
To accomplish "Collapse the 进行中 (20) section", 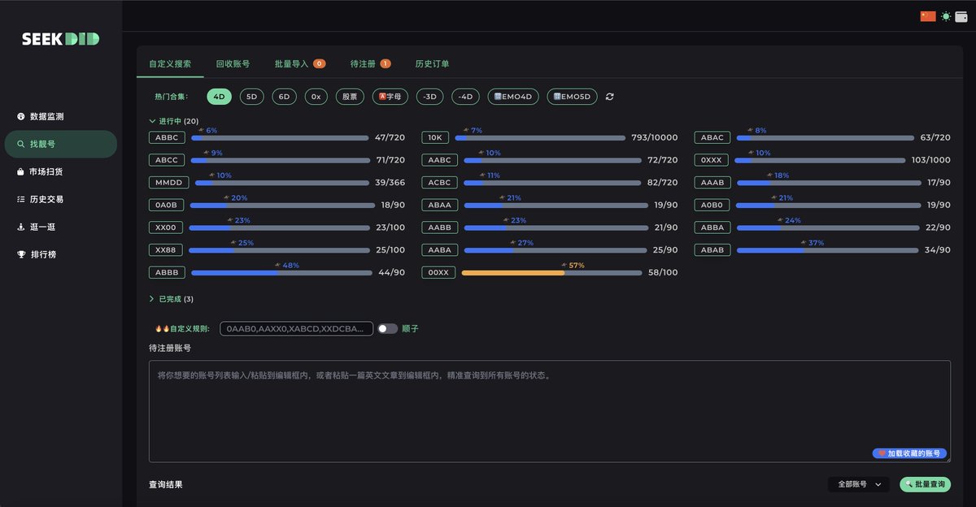I will pyautogui.click(x=173, y=121).
